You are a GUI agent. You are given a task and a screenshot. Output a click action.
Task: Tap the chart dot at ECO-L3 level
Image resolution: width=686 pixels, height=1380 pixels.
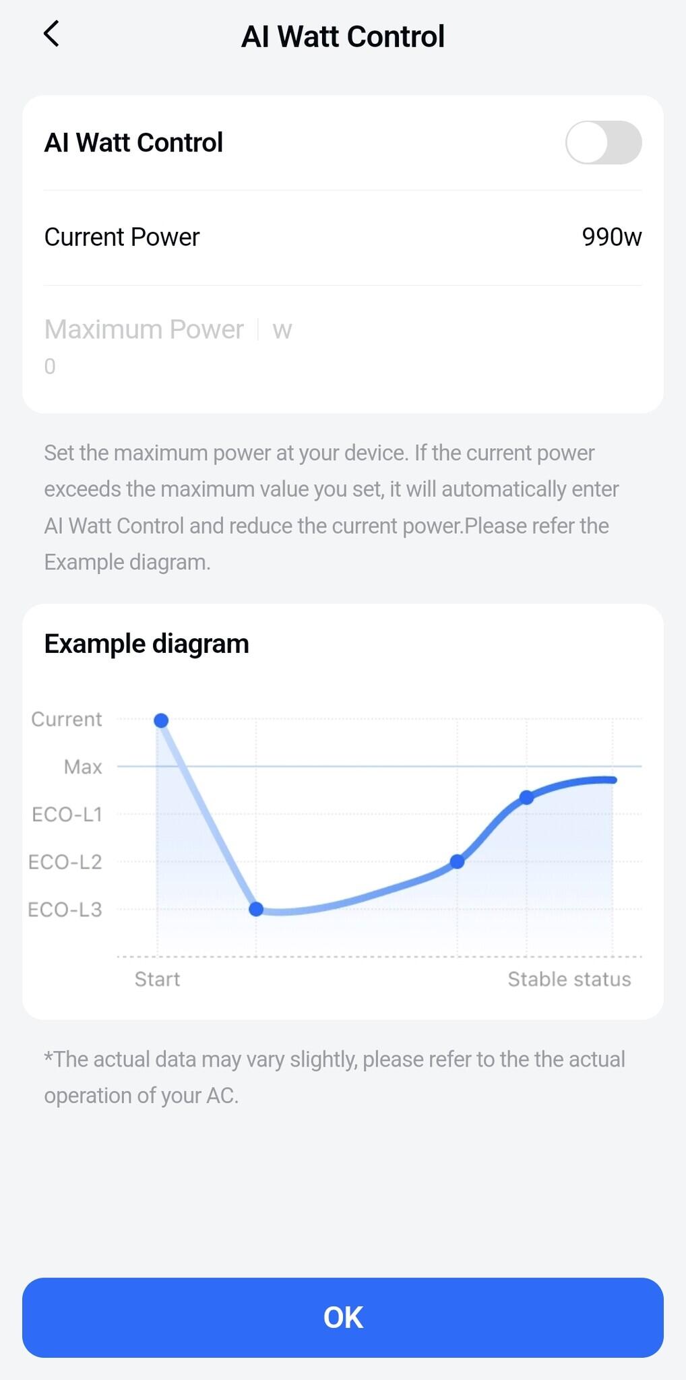[256, 909]
